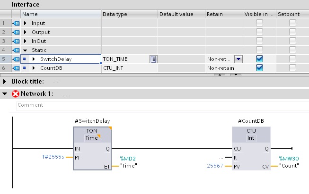309x194 pixels.
Task: Click the interface icon in the Output row
Action: pos(16,32)
